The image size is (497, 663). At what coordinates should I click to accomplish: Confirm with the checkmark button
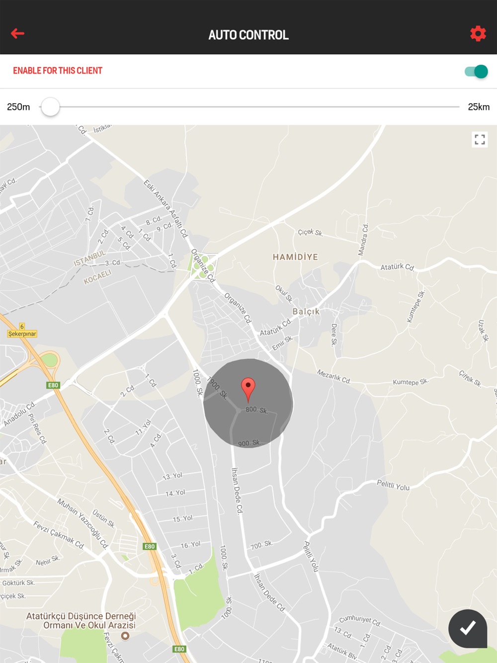[468, 628]
